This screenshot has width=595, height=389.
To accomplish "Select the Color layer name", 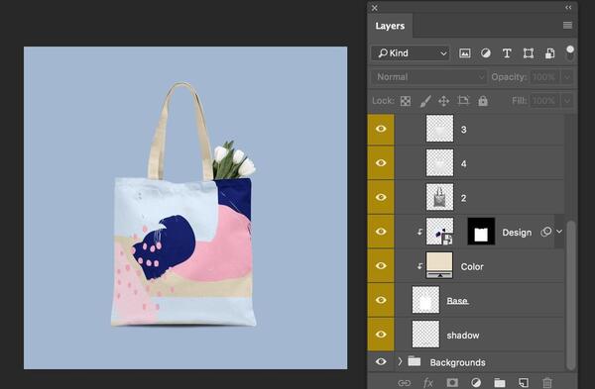I will (472, 266).
